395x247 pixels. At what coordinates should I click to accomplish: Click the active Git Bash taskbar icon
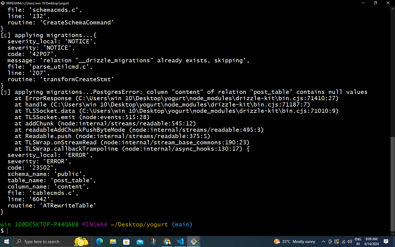click(193, 242)
